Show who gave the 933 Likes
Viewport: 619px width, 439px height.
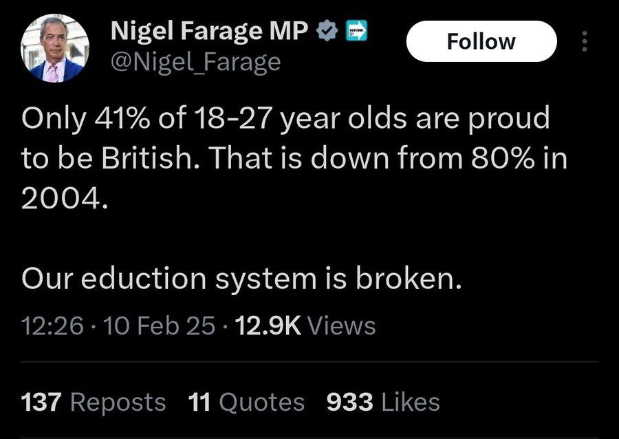[383, 402]
